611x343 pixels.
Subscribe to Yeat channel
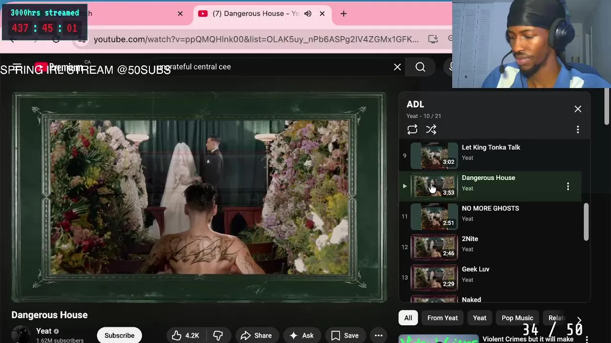pyautogui.click(x=119, y=335)
